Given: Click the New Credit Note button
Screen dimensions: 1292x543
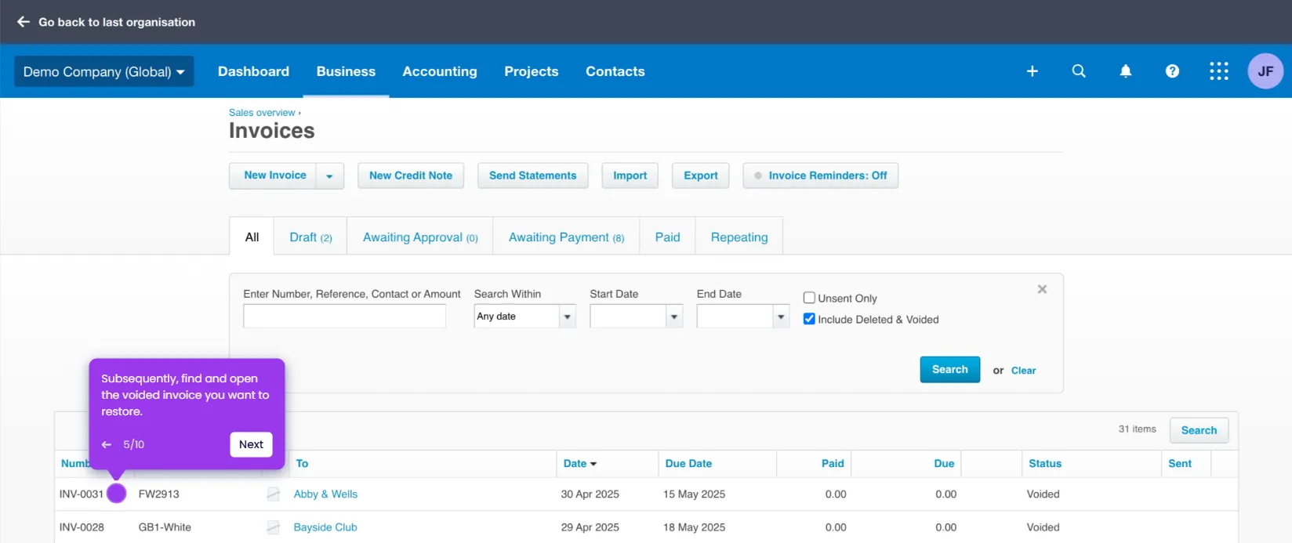Looking at the screenshot, I should (411, 176).
